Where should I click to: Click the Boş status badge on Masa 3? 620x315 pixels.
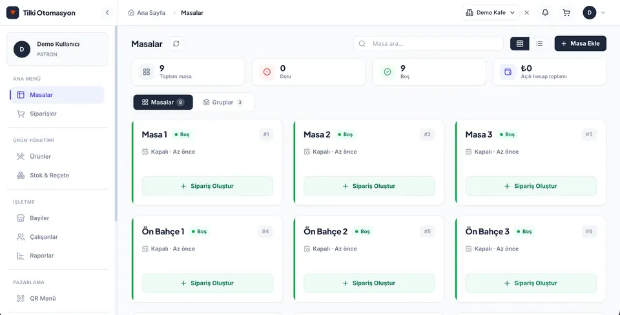(507, 134)
